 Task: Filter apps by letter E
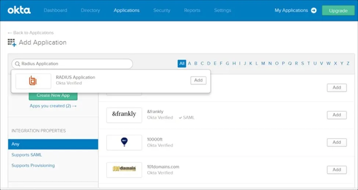click(215, 64)
